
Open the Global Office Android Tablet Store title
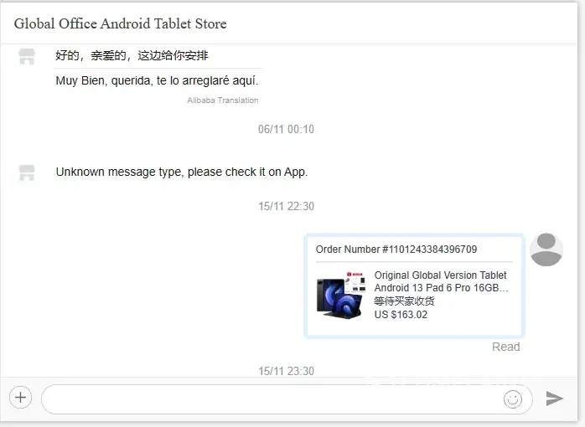pyautogui.click(x=120, y=23)
